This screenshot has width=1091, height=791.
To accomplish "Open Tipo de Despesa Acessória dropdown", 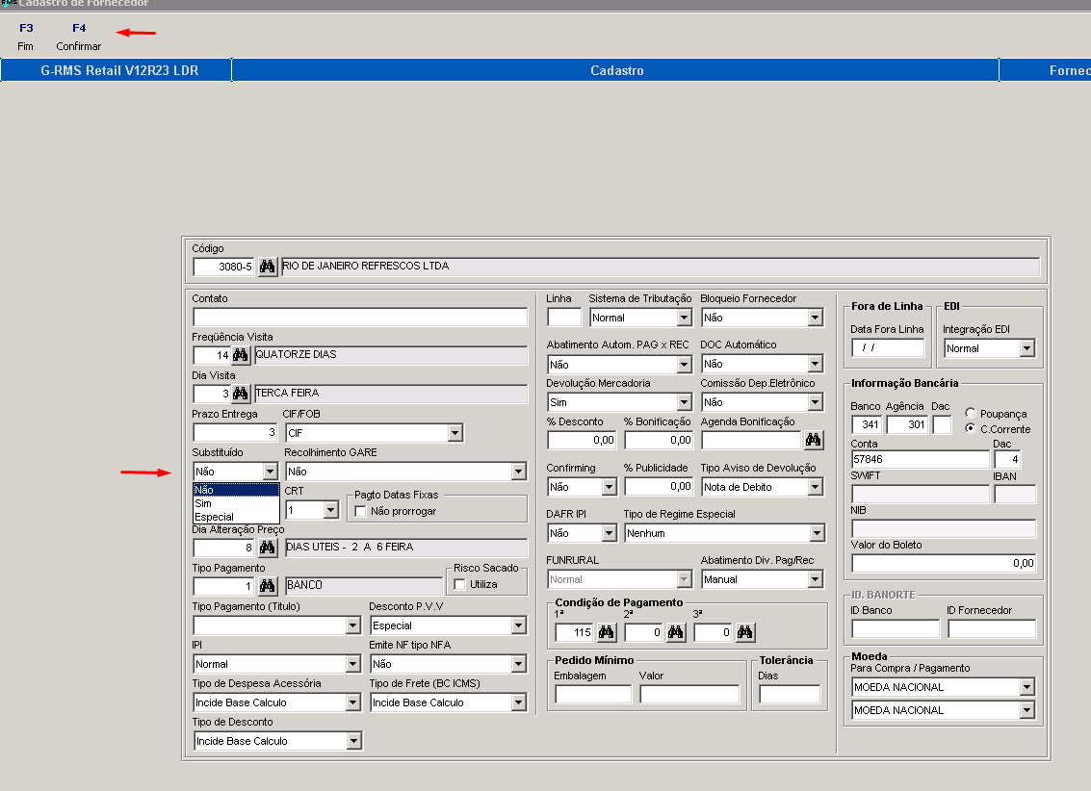I will 353,702.
